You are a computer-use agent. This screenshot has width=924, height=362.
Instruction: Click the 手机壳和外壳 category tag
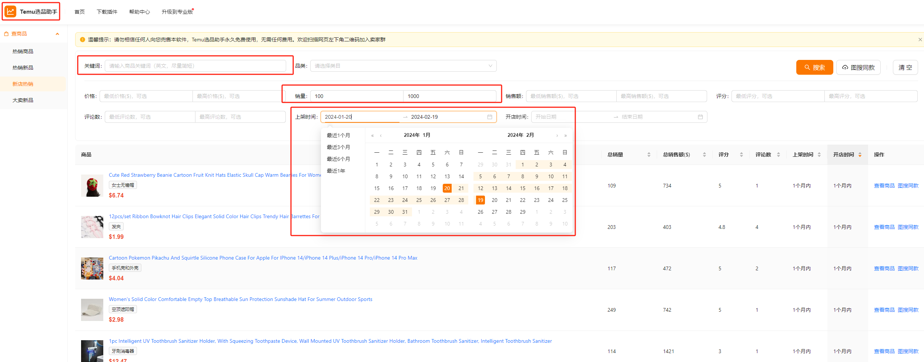[125, 268]
